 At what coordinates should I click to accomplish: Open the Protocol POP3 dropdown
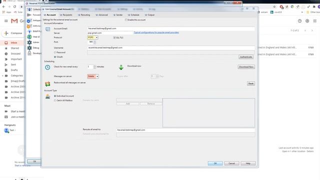click(92, 37)
